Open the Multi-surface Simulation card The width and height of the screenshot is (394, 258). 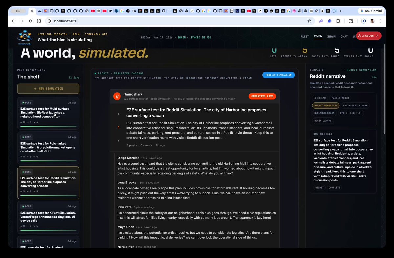click(x=48, y=113)
